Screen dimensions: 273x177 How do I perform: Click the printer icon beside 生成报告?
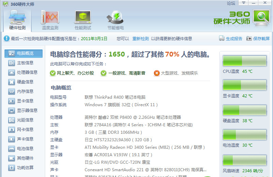(x=221, y=38)
